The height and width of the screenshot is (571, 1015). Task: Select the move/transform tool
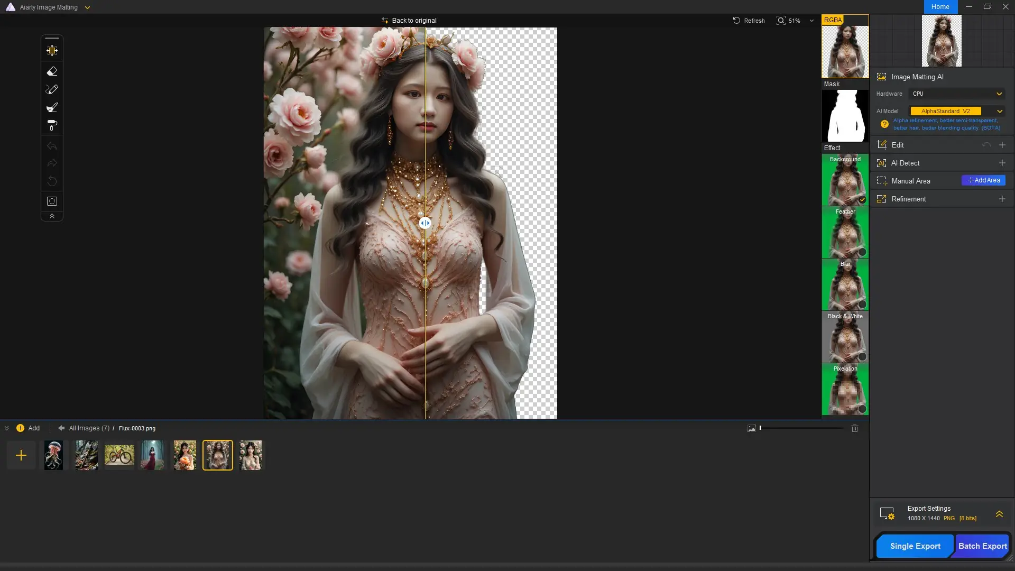52,51
